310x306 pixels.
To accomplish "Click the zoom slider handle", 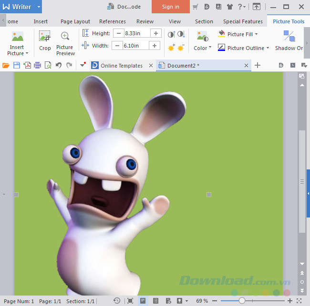I will pos(242,301).
